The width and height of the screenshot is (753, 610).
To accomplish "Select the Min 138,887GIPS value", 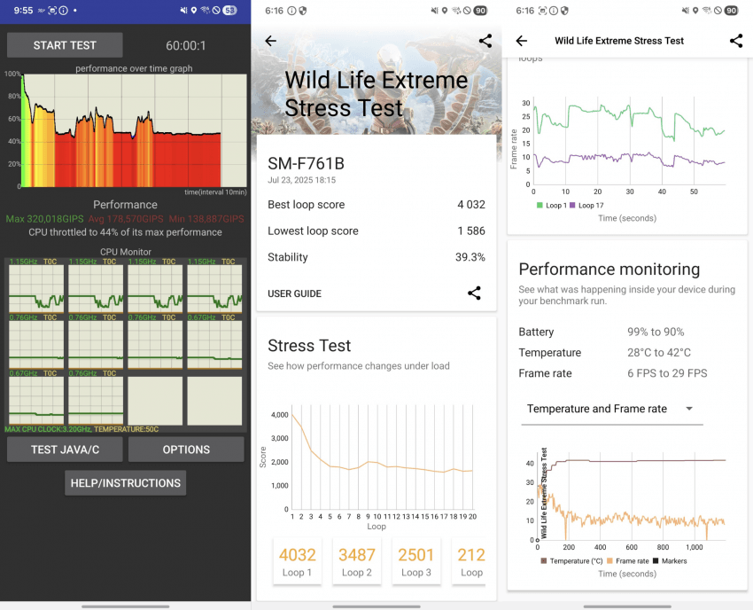I will (x=206, y=219).
